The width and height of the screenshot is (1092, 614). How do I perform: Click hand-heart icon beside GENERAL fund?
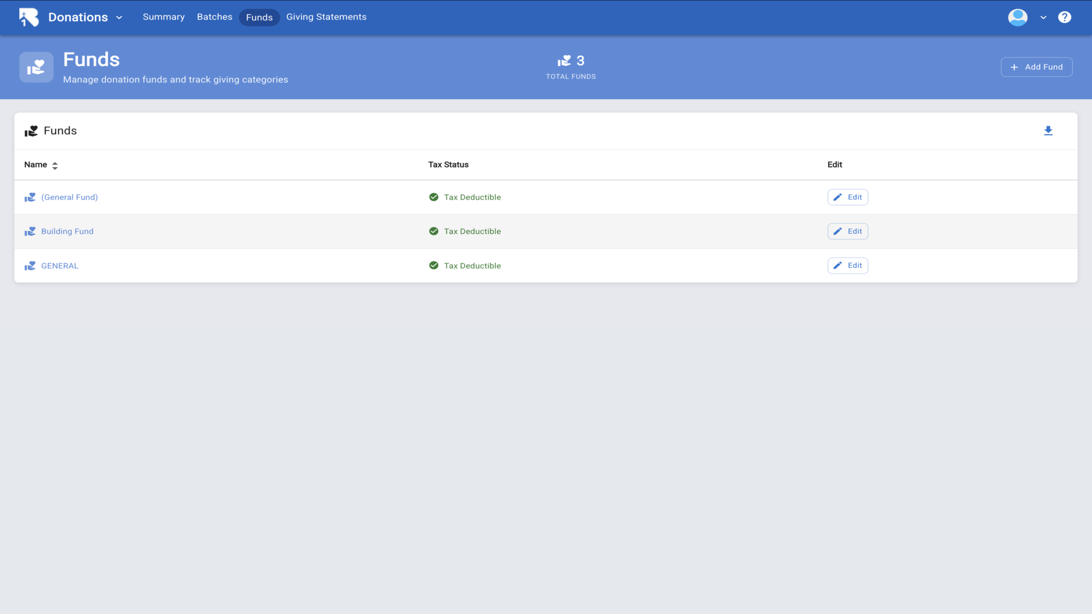30,265
